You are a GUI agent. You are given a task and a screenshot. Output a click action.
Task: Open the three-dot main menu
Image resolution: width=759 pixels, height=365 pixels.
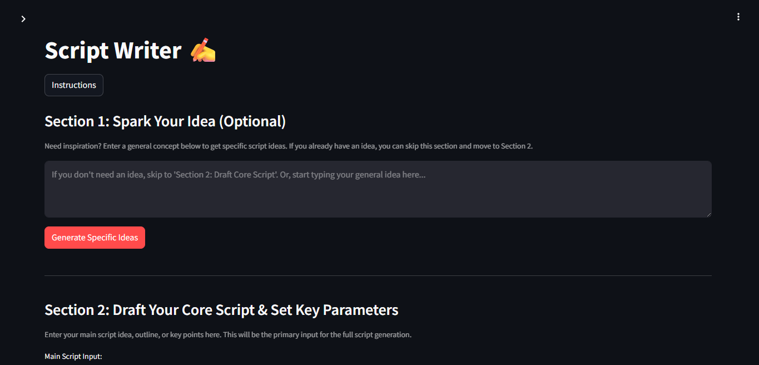coord(738,17)
